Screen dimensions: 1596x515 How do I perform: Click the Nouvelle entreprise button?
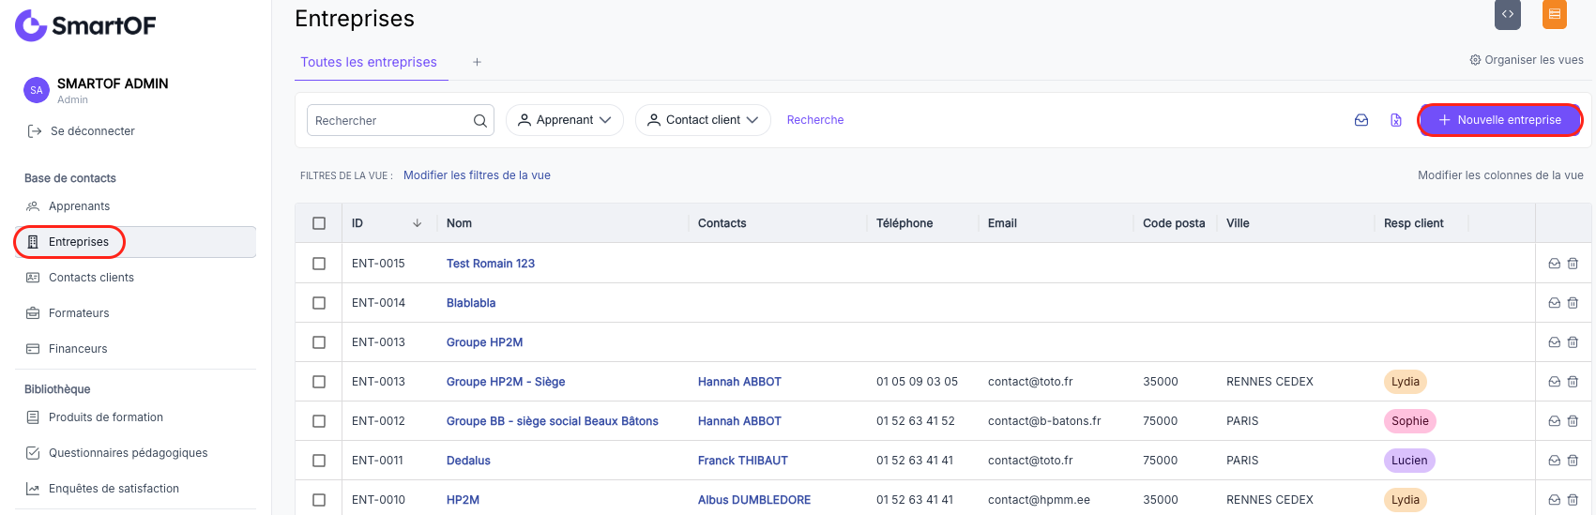tap(1499, 120)
